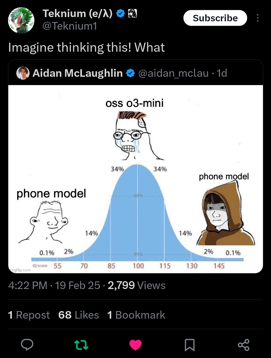
Task: Tap the share icon
Action: [244, 345]
